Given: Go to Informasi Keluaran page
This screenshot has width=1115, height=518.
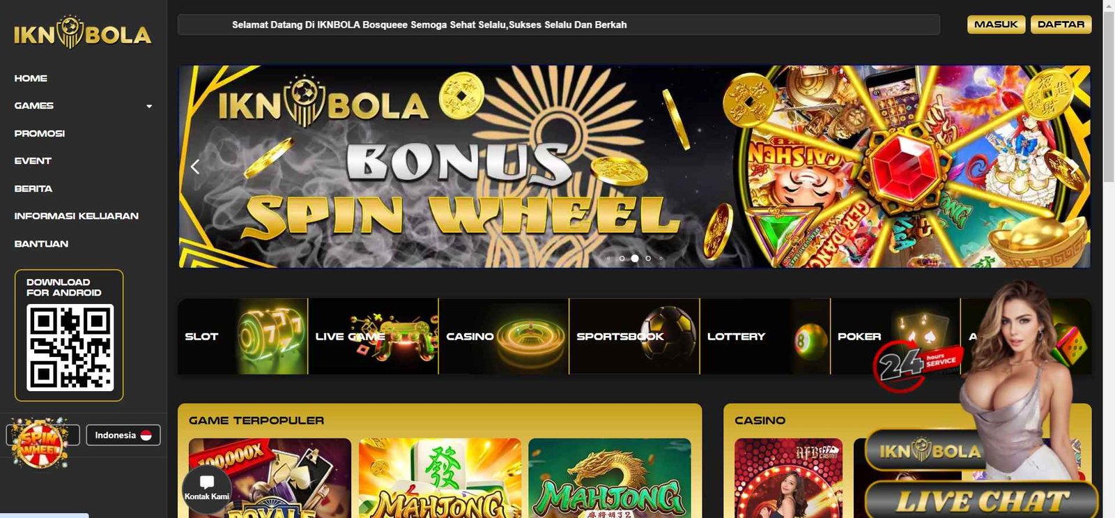Looking at the screenshot, I should click(x=77, y=216).
